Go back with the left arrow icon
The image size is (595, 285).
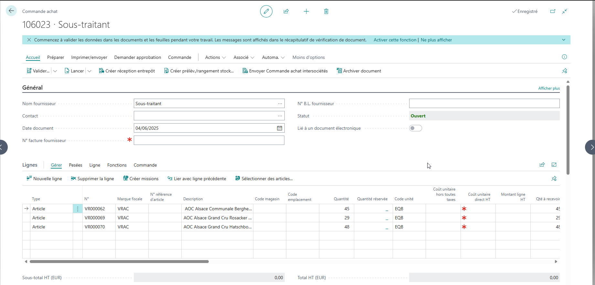(x=11, y=11)
